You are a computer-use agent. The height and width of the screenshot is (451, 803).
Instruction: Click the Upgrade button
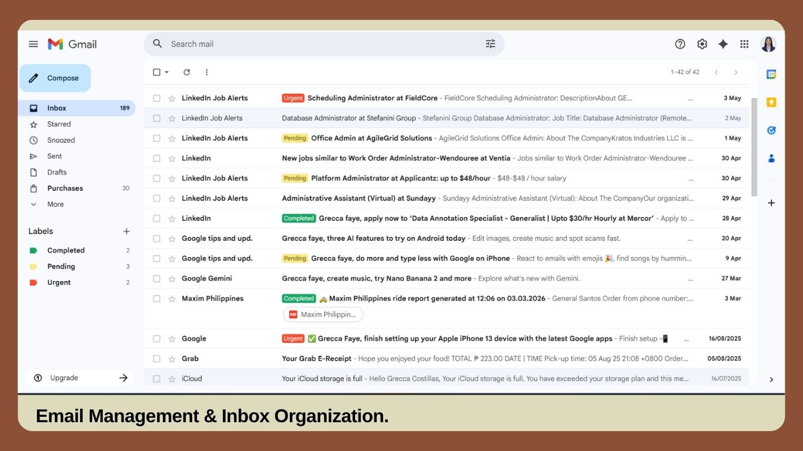pos(79,378)
